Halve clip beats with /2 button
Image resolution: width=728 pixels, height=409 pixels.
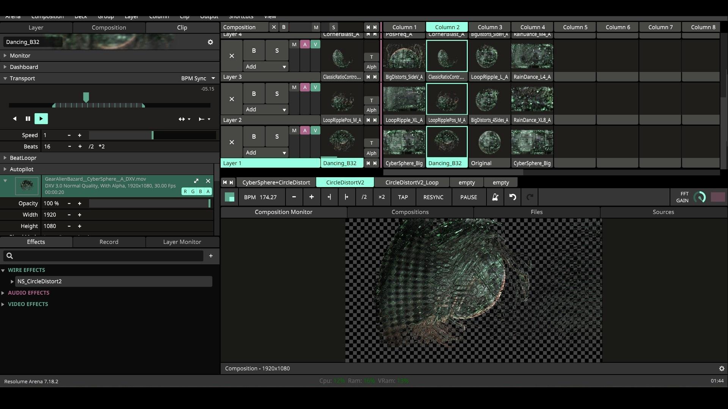pyautogui.click(x=91, y=147)
